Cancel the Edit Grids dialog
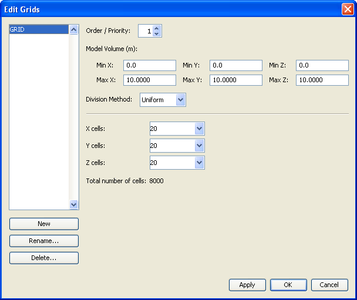Viewport: 357px width, 300px height. [329, 285]
